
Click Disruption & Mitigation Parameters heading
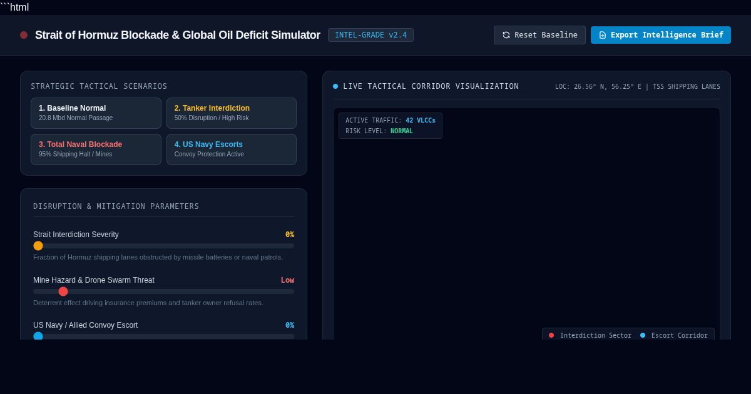[x=116, y=206]
